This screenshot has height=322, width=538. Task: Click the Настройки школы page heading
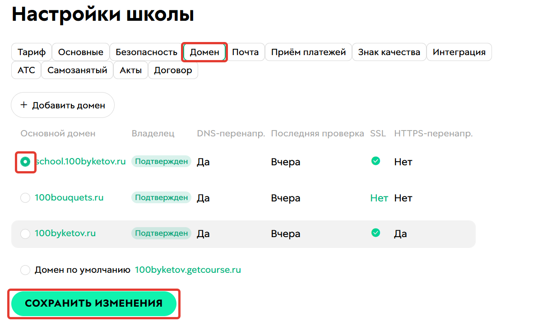coord(103,14)
